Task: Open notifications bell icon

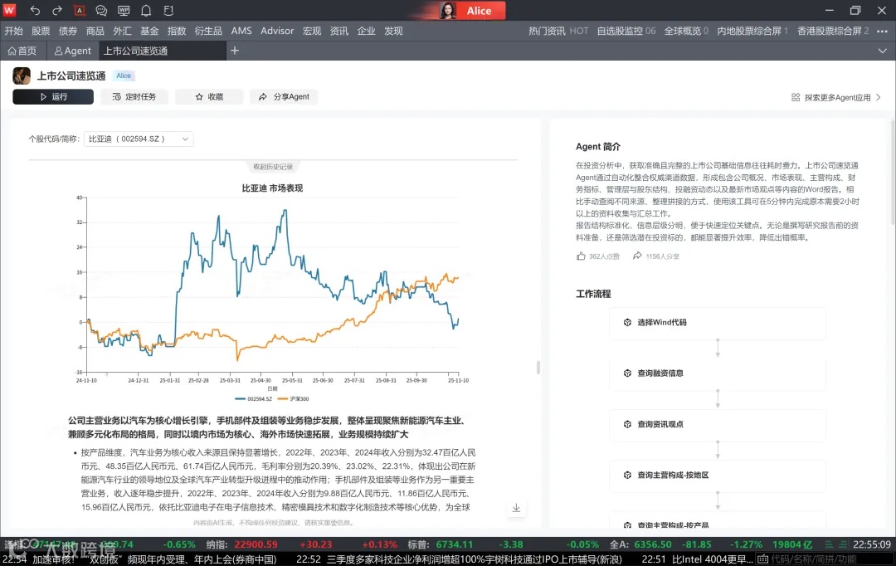Action: click(146, 10)
